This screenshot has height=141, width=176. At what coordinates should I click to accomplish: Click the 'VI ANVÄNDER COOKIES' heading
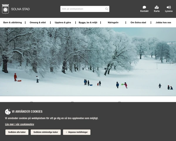point(27,112)
